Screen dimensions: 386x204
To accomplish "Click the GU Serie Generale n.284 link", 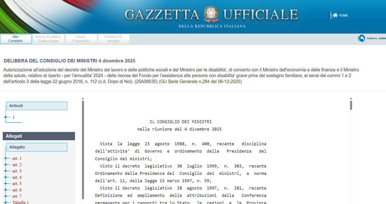I will pyautogui.click(x=200, y=82).
